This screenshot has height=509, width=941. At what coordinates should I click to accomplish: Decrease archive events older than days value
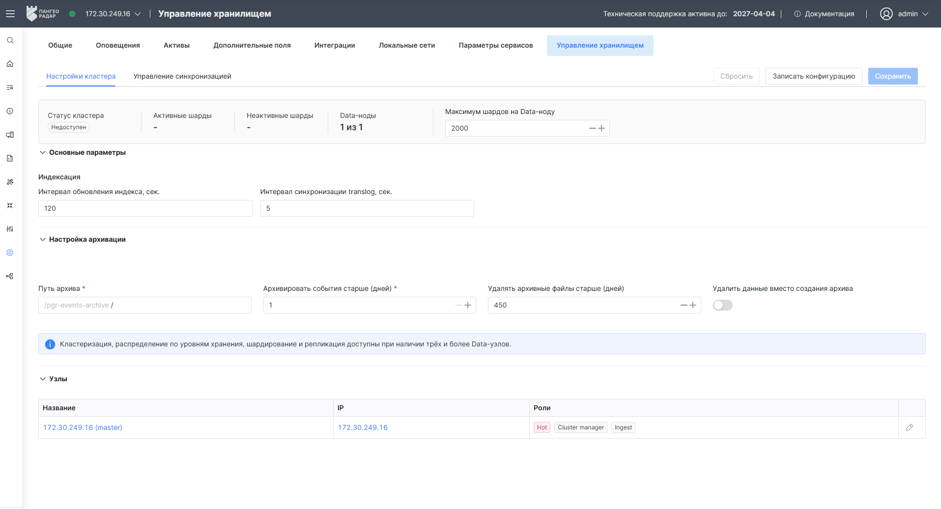point(458,305)
